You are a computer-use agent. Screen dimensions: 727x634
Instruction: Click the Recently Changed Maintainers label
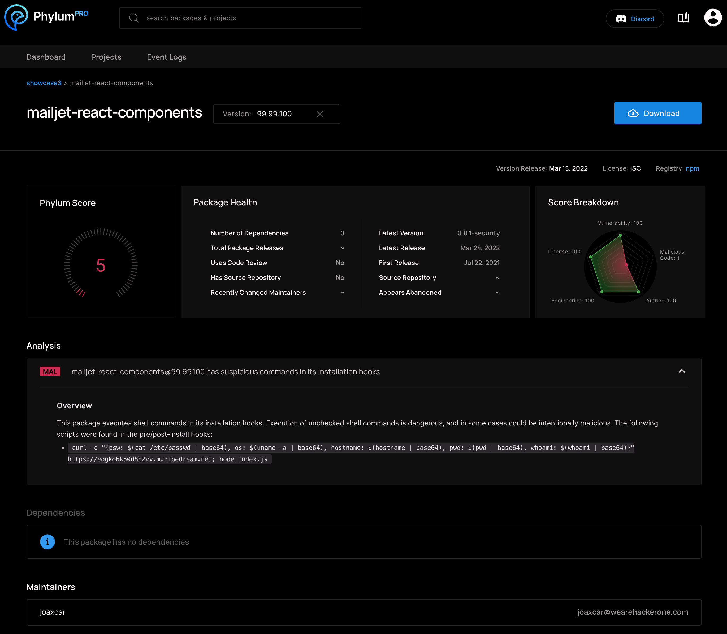pyautogui.click(x=258, y=293)
